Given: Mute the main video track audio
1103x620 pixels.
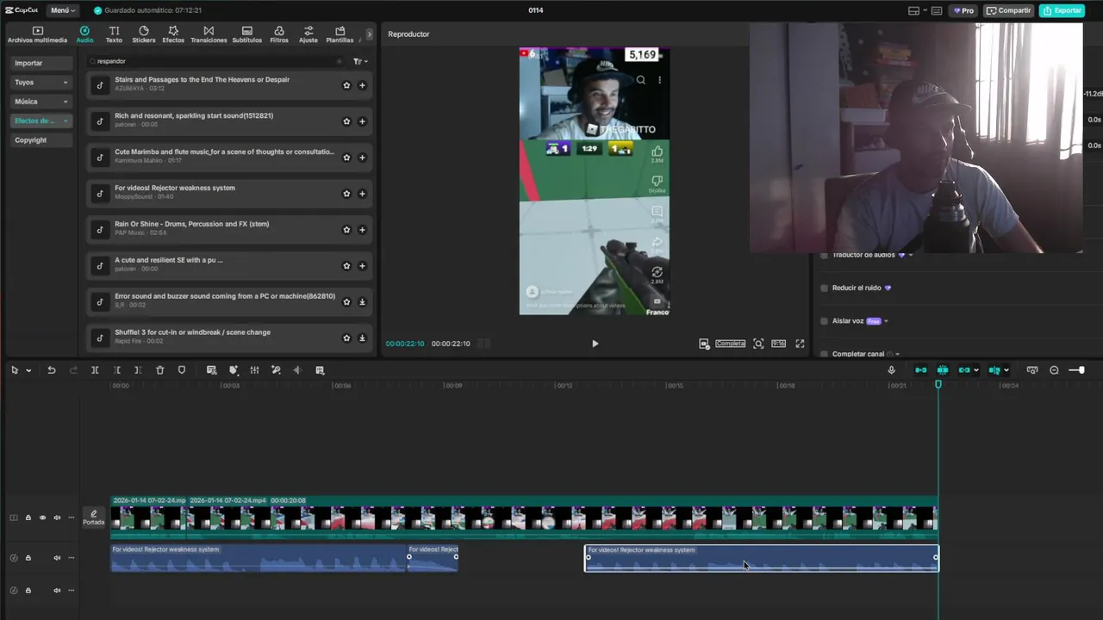Looking at the screenshot, I should pos(57,518).
